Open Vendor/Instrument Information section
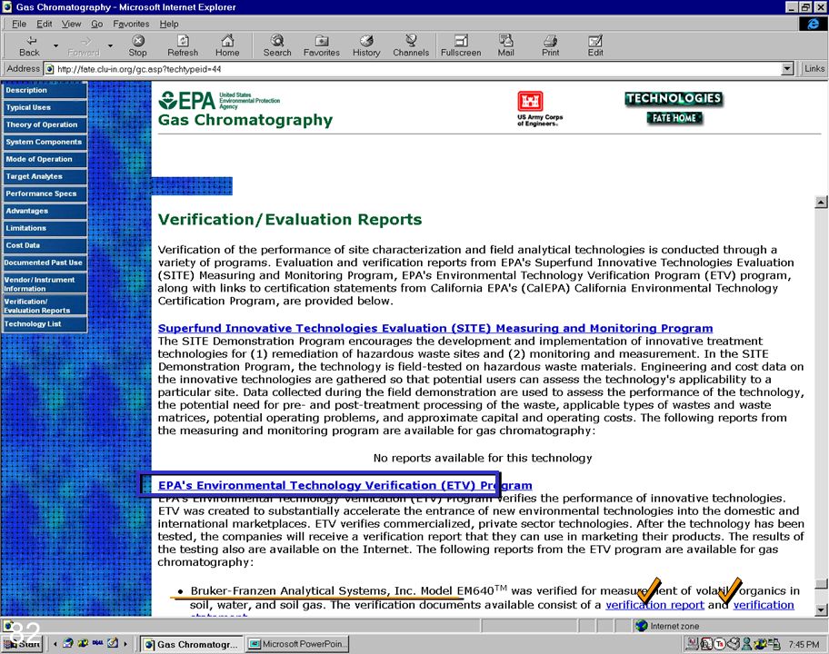829x654 pixels. click(45, 283)
